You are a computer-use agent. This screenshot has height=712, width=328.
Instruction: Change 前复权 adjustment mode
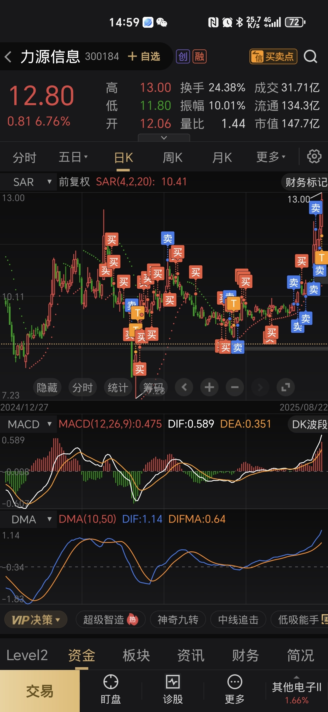74,182
